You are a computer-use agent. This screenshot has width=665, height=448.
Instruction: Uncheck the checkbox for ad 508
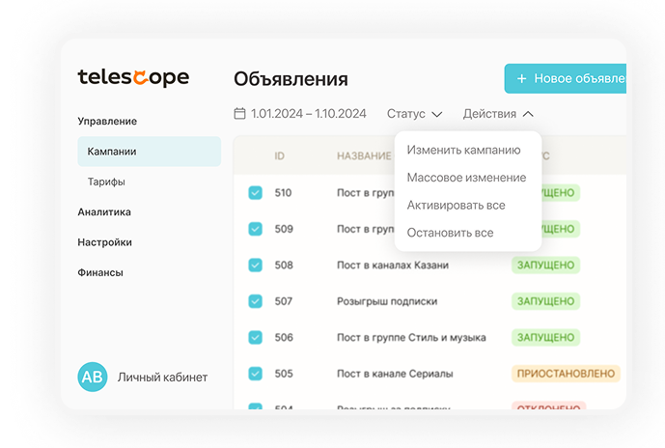click(x=255, y=265)
